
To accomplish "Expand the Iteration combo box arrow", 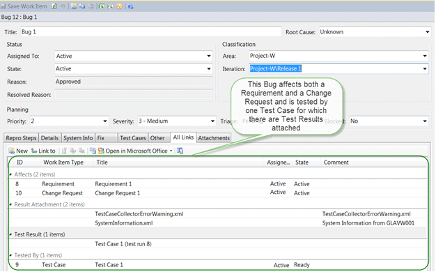I will click(x=425, y=69).
